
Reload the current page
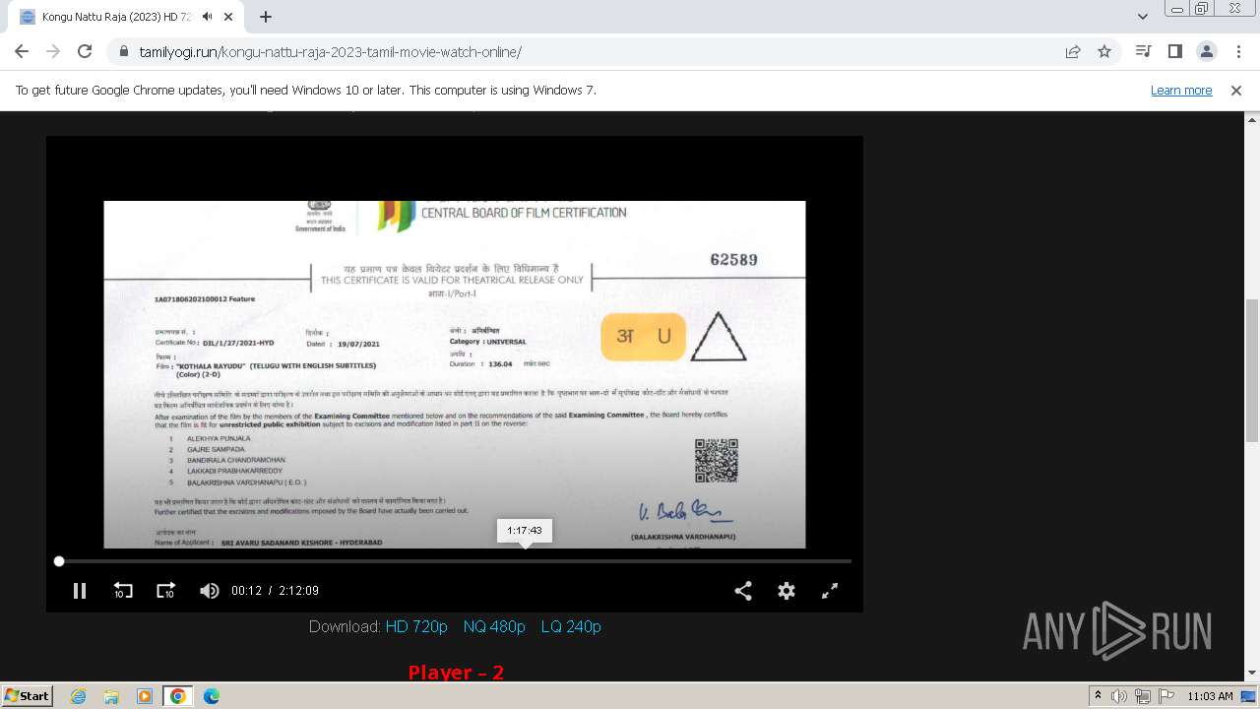85,51
